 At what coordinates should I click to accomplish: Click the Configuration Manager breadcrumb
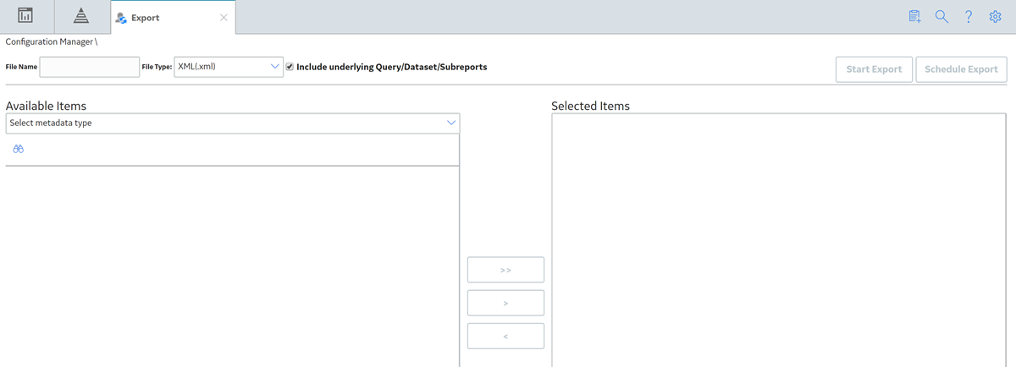click(50, 41)
